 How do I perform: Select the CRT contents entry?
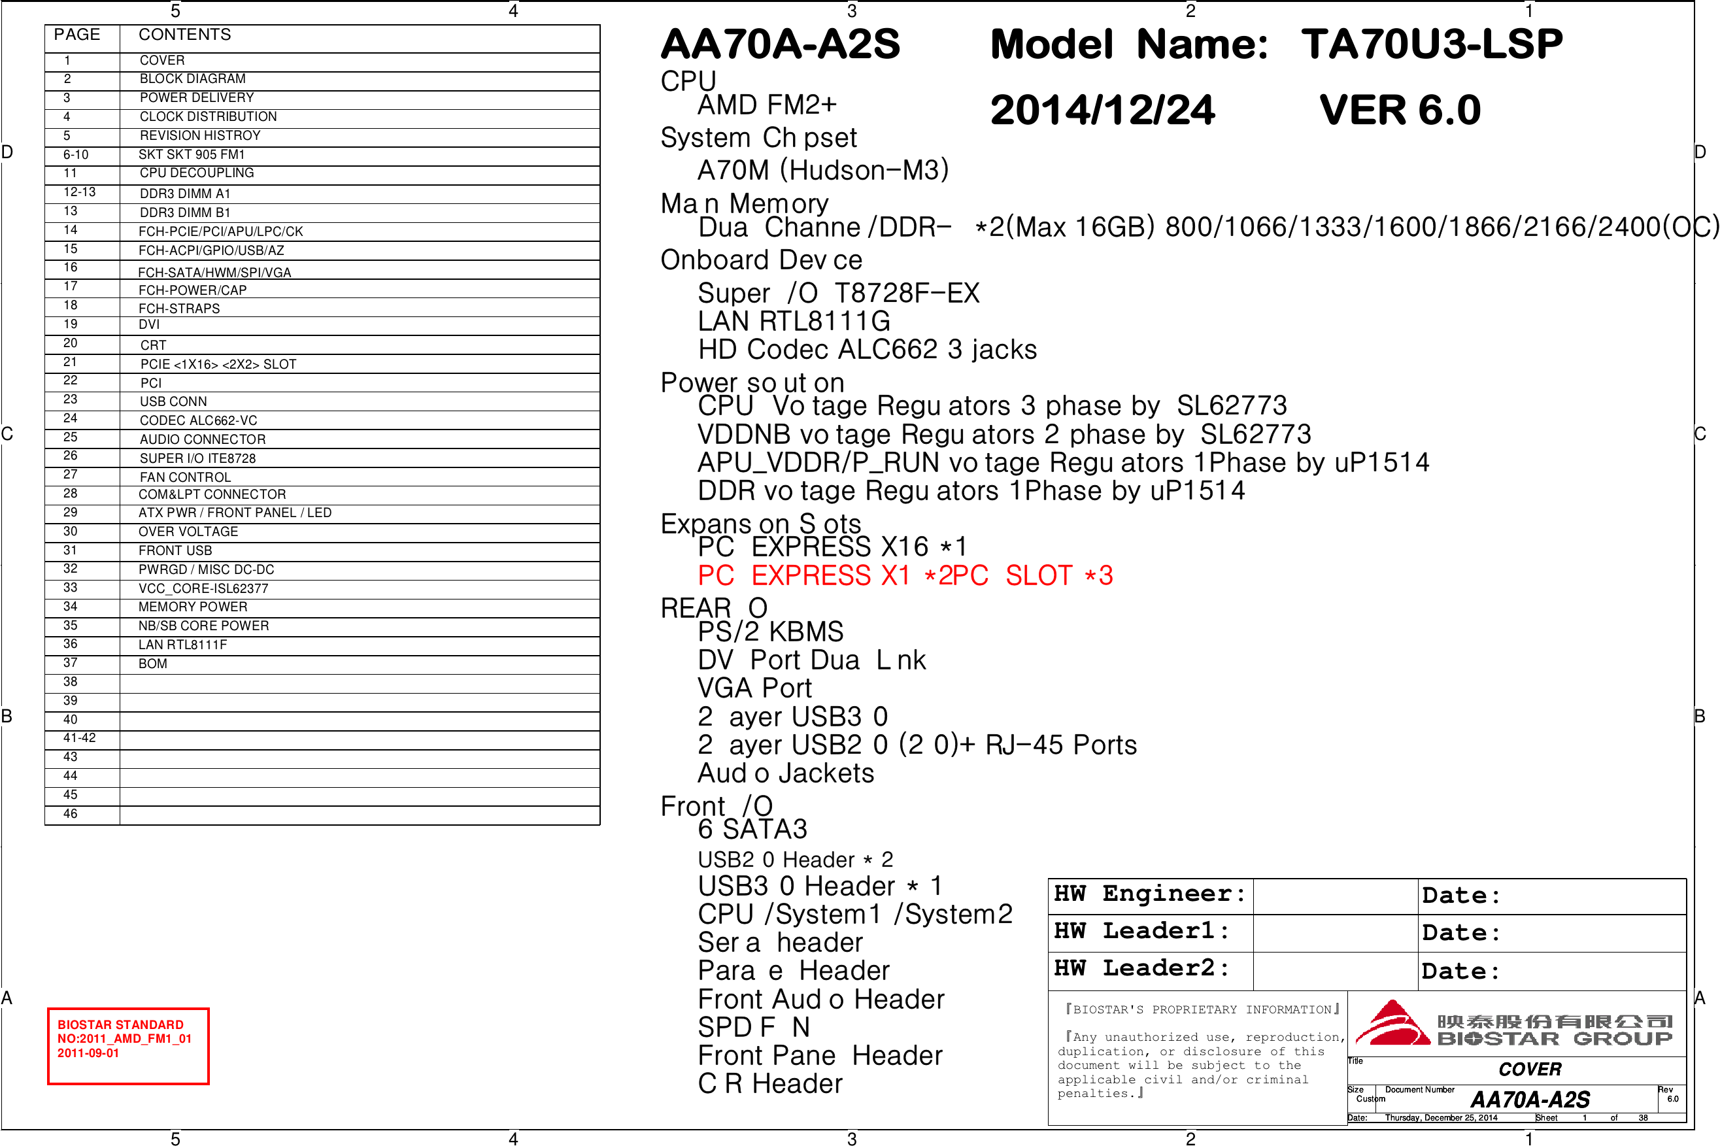[x=154, y=346]
